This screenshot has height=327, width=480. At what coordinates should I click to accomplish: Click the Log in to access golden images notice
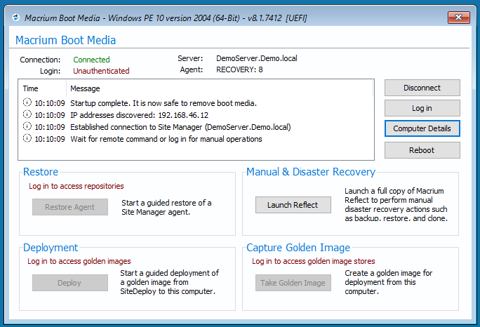tap(79, 261)
